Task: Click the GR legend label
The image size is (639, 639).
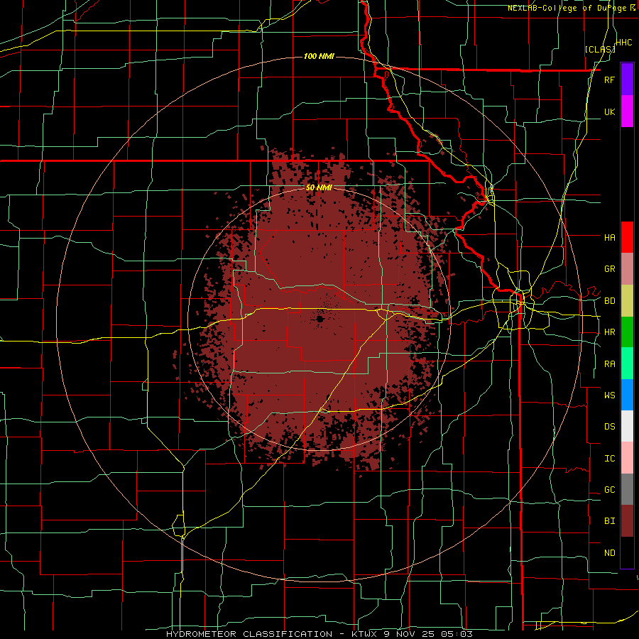Action: (x=609, y=269)
